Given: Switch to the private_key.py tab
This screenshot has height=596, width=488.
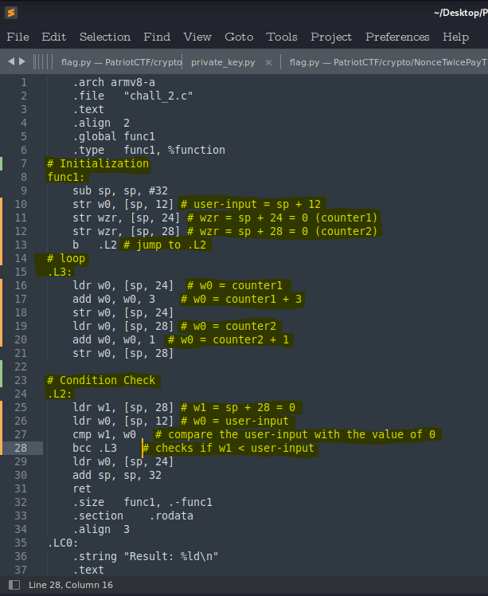Looking at the screenshot, I should (x=223, y=62).
